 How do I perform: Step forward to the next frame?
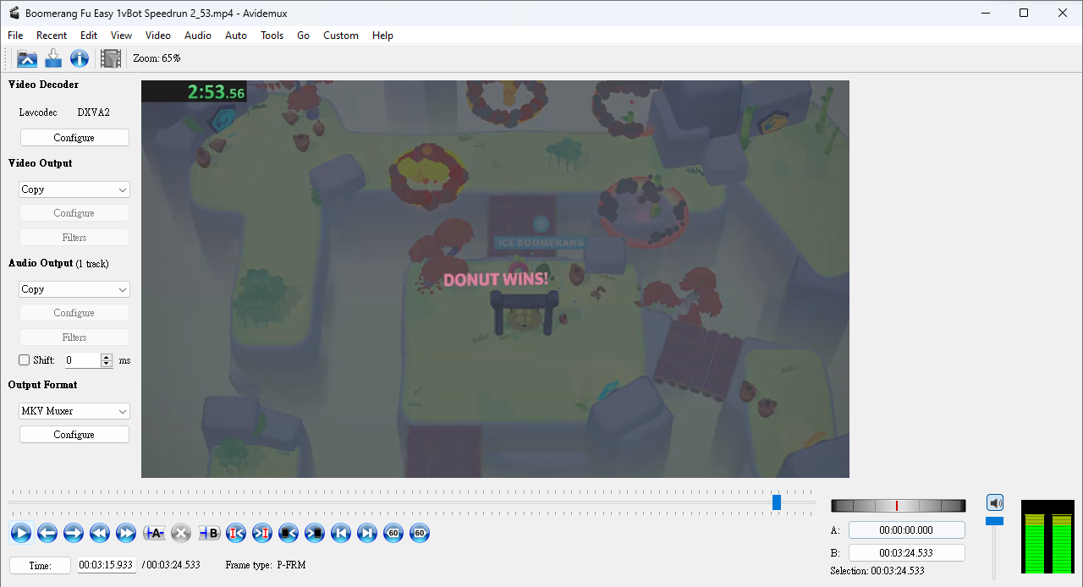click(x=74, y=533)
